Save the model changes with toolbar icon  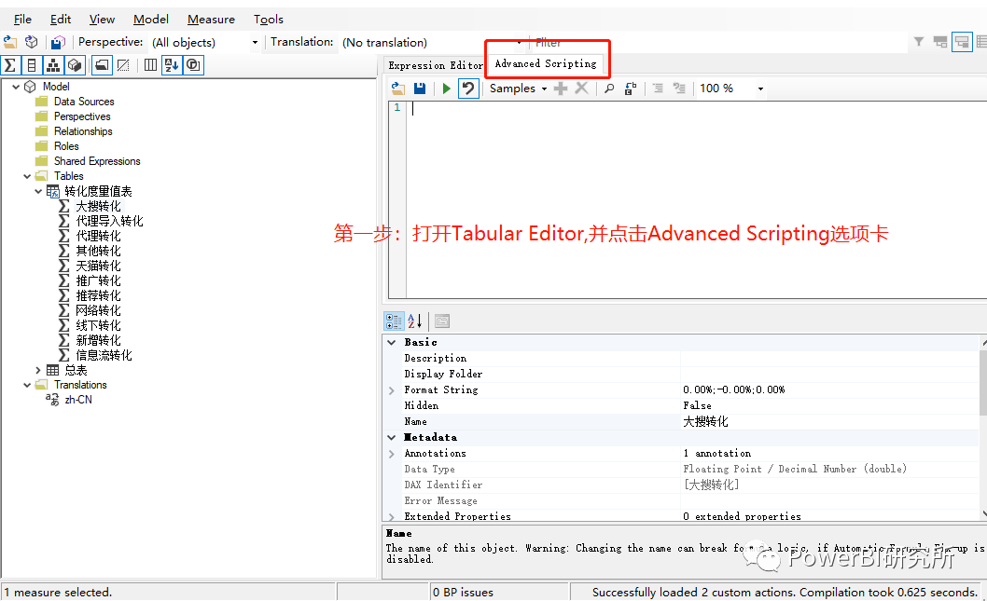tap(58, 42)
